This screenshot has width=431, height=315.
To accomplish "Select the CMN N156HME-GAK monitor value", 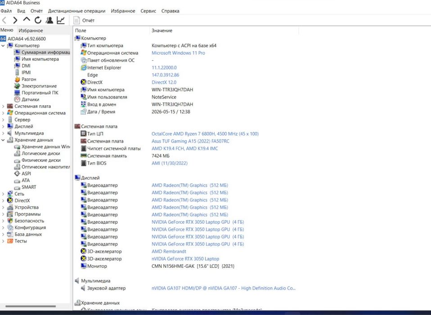I will click(193, 266).
